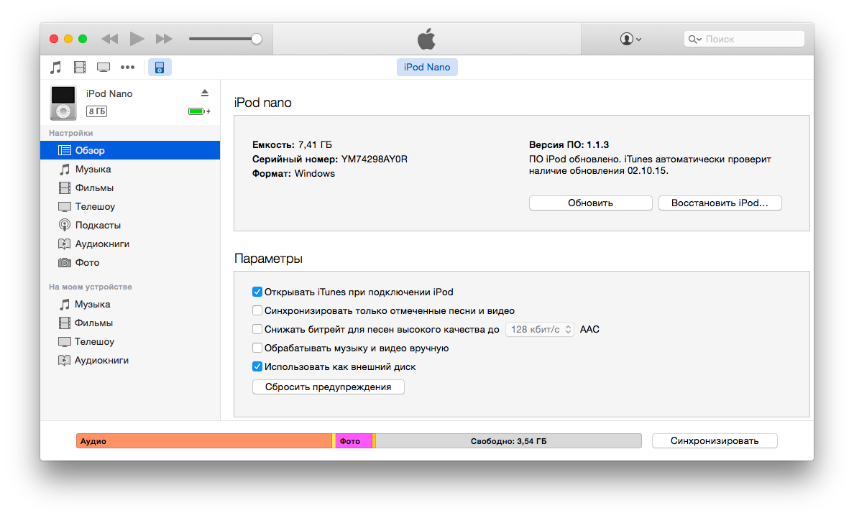Click the Восстановить iPod button
Viewport: 854px width, 518px height.
[720, 203]
